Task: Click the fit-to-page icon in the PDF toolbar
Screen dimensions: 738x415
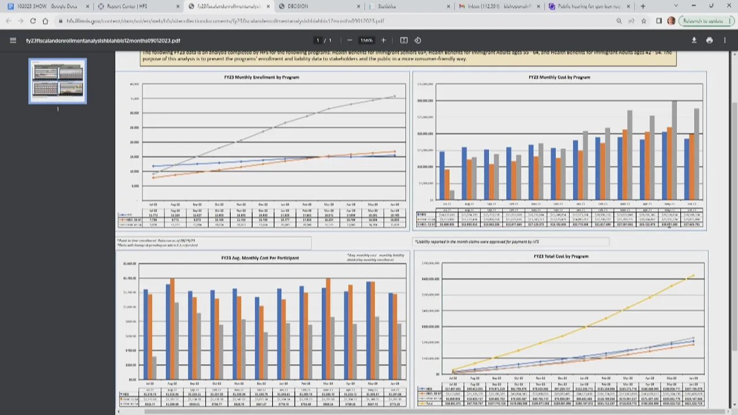Action: 404,40
